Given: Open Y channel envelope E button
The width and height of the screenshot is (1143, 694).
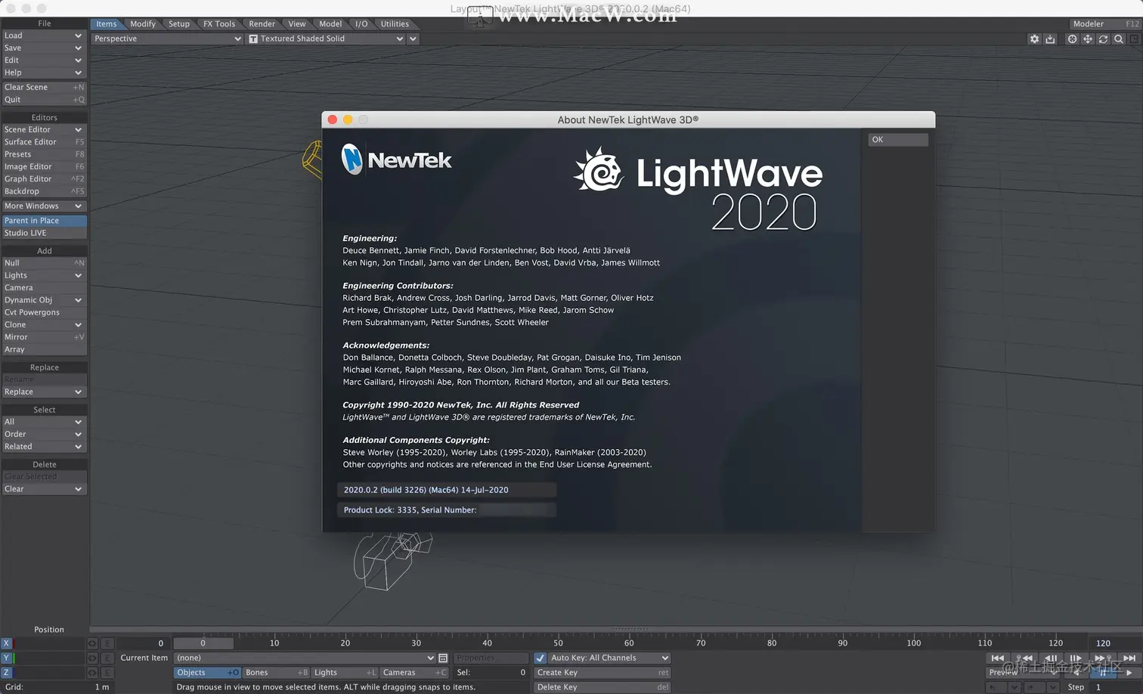Looking at the screenshot, I should pyautogui.click(x=107, y=658).
